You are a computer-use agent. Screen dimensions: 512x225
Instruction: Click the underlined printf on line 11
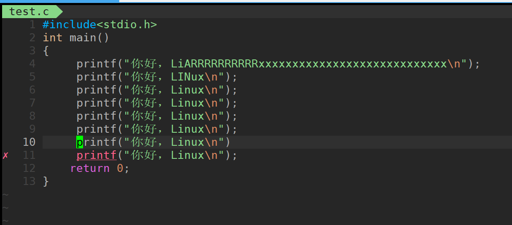click(x=97, y=155)
